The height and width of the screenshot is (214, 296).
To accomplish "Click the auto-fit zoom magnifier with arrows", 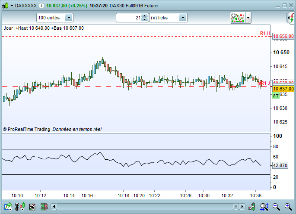I will click(x=264, y=207).
